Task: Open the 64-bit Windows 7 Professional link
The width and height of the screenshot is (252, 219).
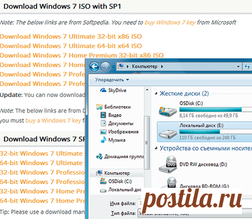Action: [x=42, y=182]
